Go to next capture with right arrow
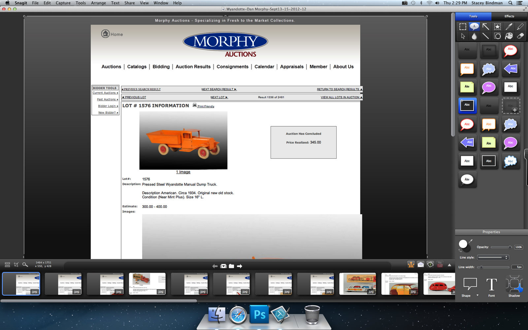This screenshot has width=528, height=330. 240,266
